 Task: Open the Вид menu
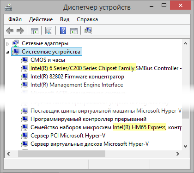(65, 19)
